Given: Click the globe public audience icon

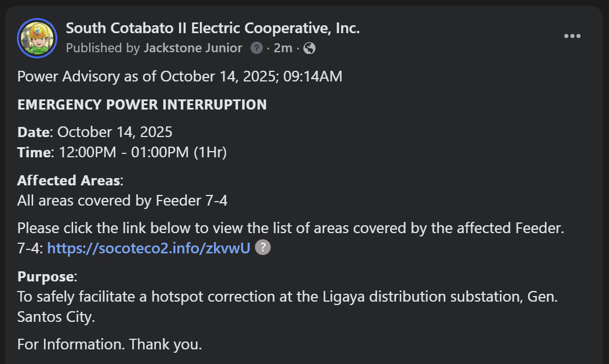Looking at the screenshot, I should tap(309, 48).
